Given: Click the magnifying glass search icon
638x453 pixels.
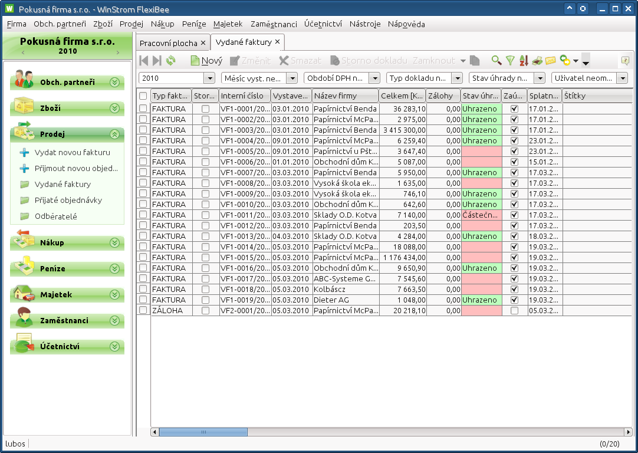Looking at the screenshot, I should tap(496, 60).
